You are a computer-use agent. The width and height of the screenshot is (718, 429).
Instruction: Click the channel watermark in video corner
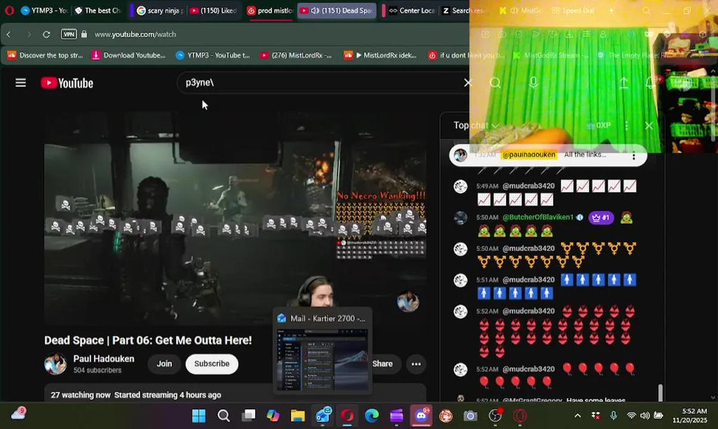coord(408,301)
